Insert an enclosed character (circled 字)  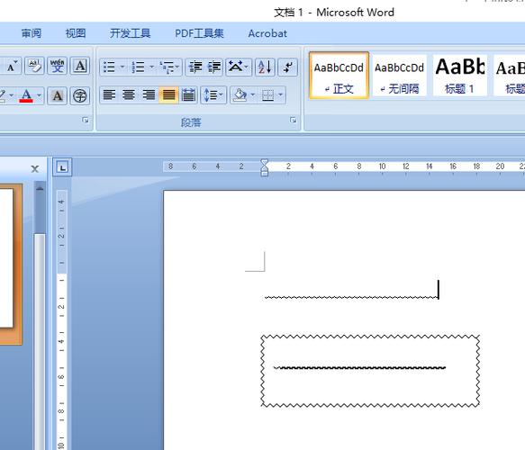click(x=80, y=96)
